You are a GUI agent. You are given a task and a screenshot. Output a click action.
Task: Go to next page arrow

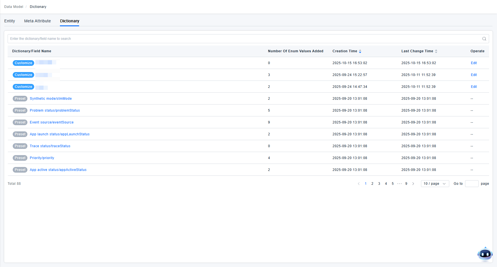coord(413,184)
